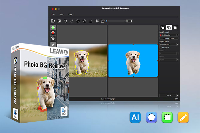Open the Nonrestraint aspect ratio dropdown
Viewport: 200px width, 133px height.
[169, 45]
